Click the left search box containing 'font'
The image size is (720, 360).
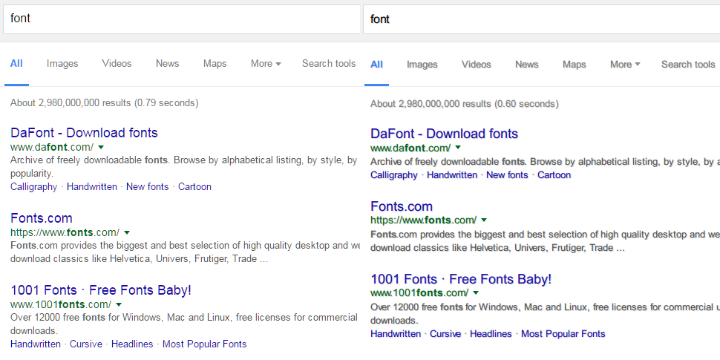click(x=181, y=19)
